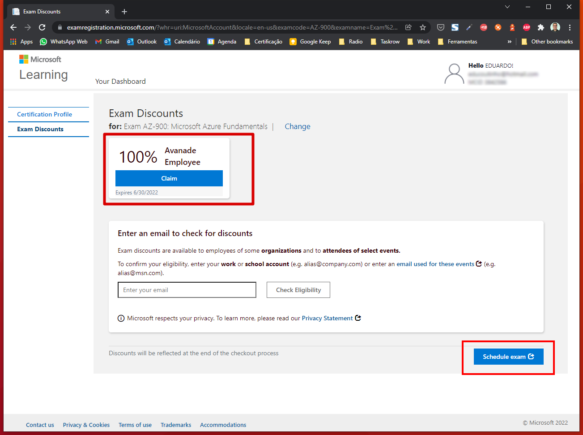Expand the Certificação bookmark folder

pyautogui.click(x=263, y=42)
